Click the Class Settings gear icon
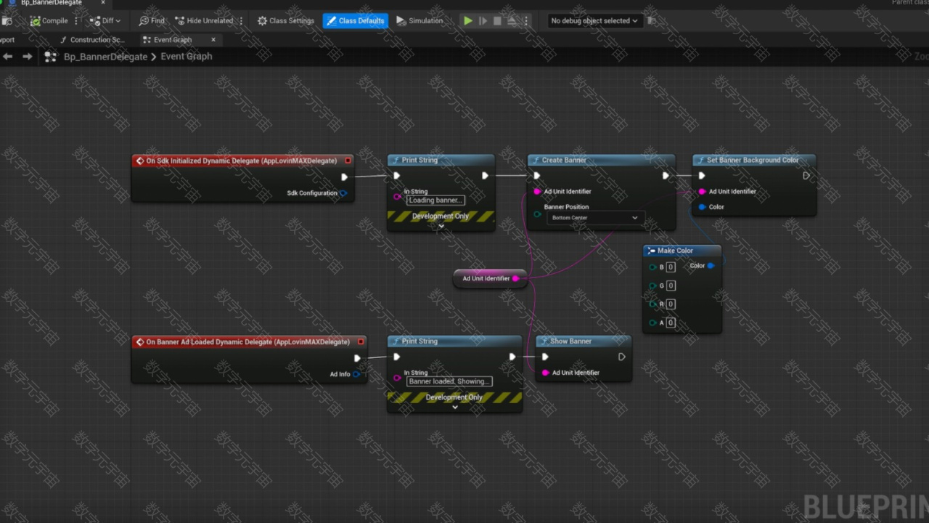Screen dimensions: 929x523 [x=262, y=21]
